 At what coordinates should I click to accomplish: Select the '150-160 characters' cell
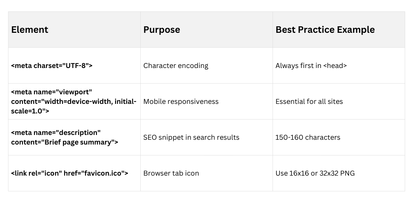(308, 137)
